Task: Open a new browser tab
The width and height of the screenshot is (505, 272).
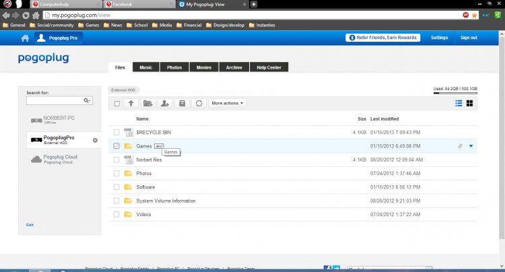Action: coord(254,4)
